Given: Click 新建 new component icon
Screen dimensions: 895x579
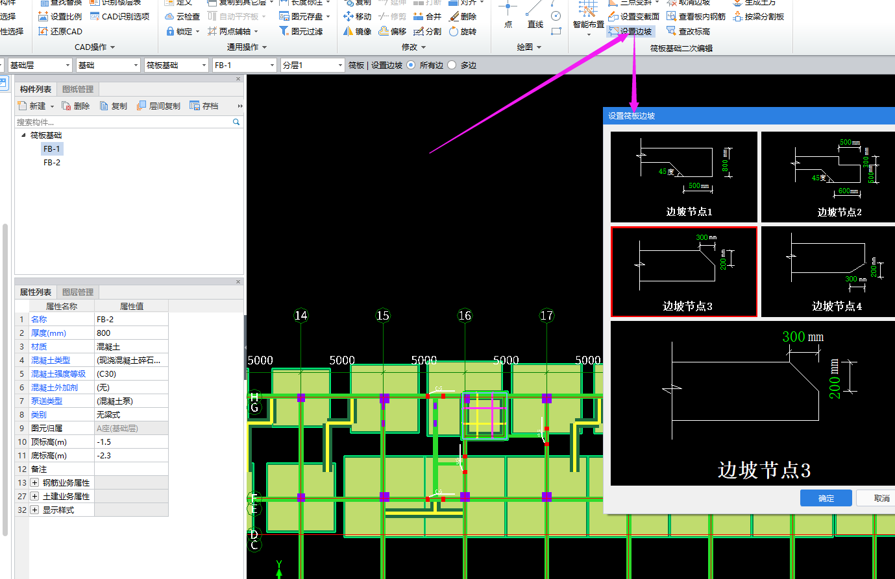Looking at the screenshot, I should 22,106.
